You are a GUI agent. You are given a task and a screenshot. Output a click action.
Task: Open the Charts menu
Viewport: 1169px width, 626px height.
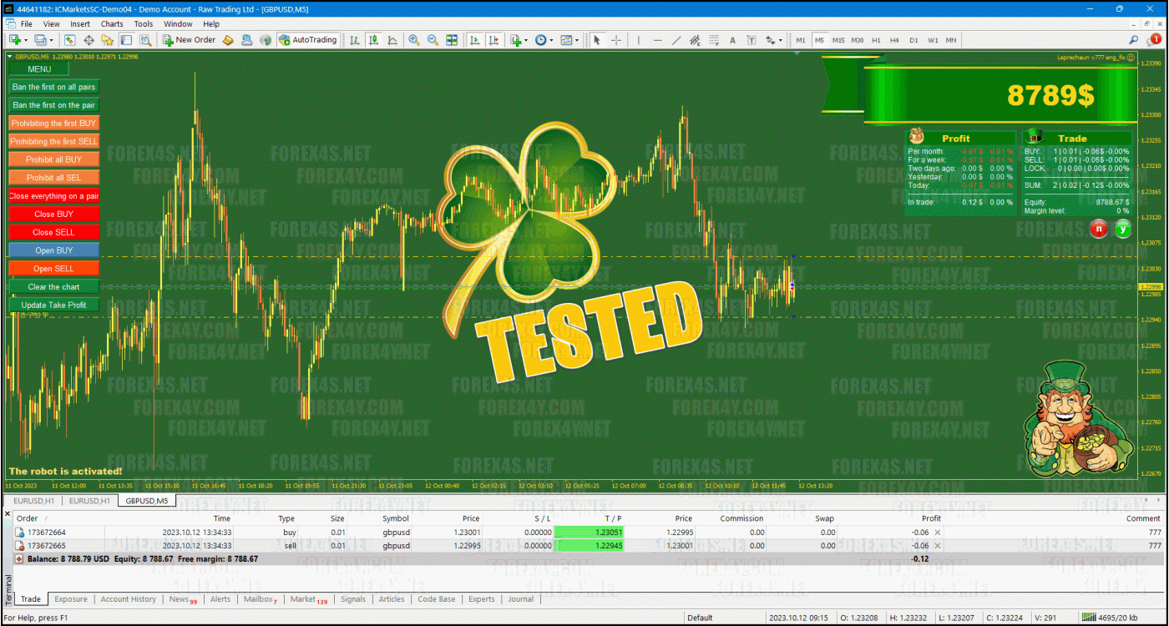click(112, 24)
